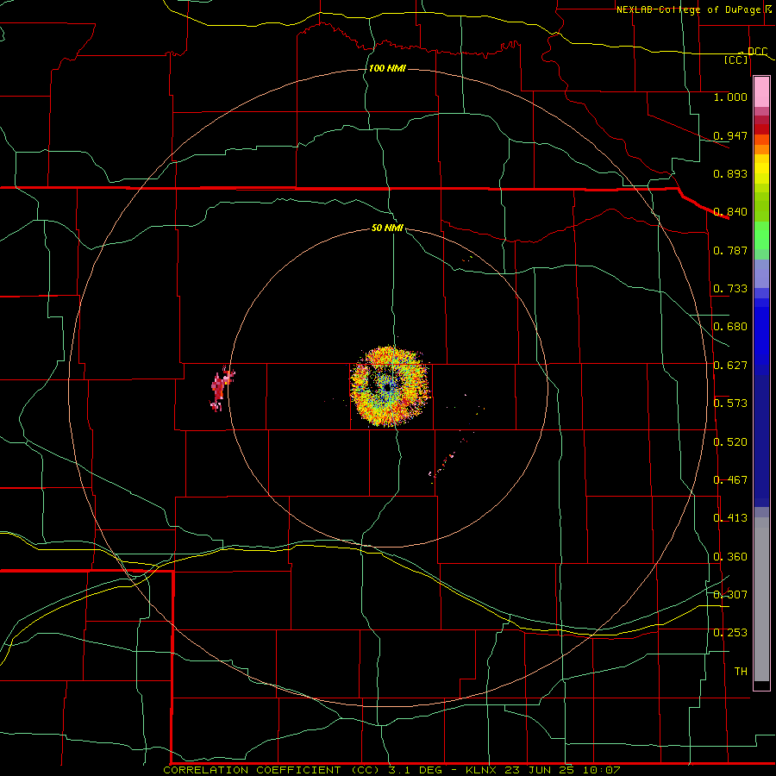This screenshot has height=776, width=776.
Task: Click the 0.253 scale value
Action: (730, 633)
